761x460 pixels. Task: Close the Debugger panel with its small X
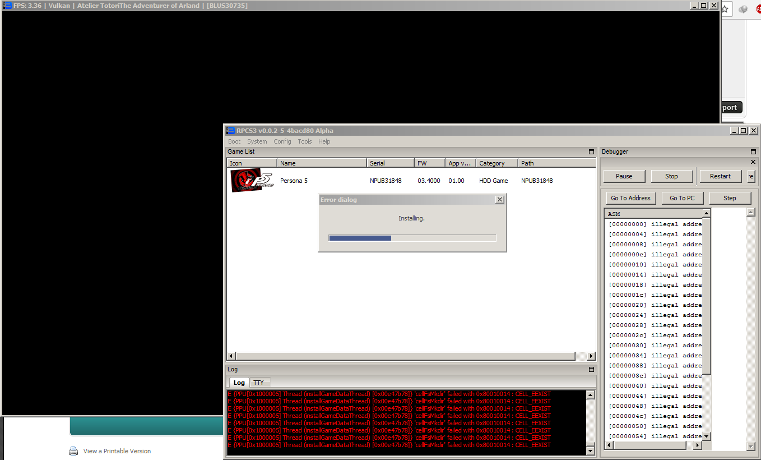point(753,162)
